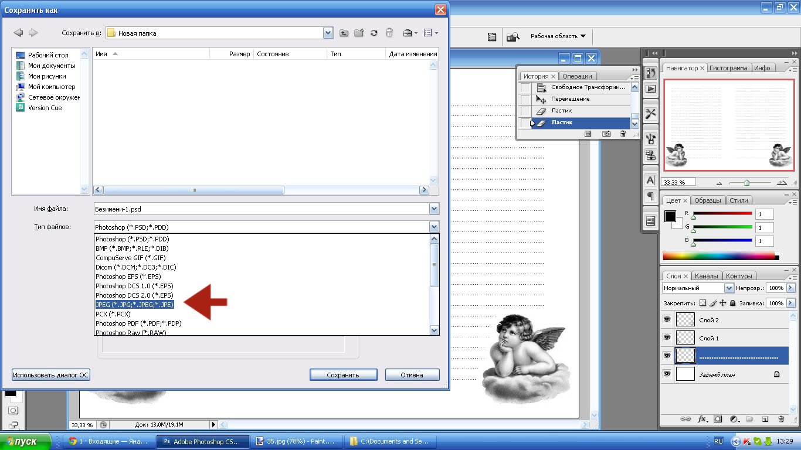Click foreground color black swatch

(x=670, y=216)
